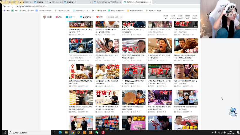Launch Microsoft Edge from the taskbar
Image resolution: width=240 pixels, height=135 pixels.
coord(60,133)
